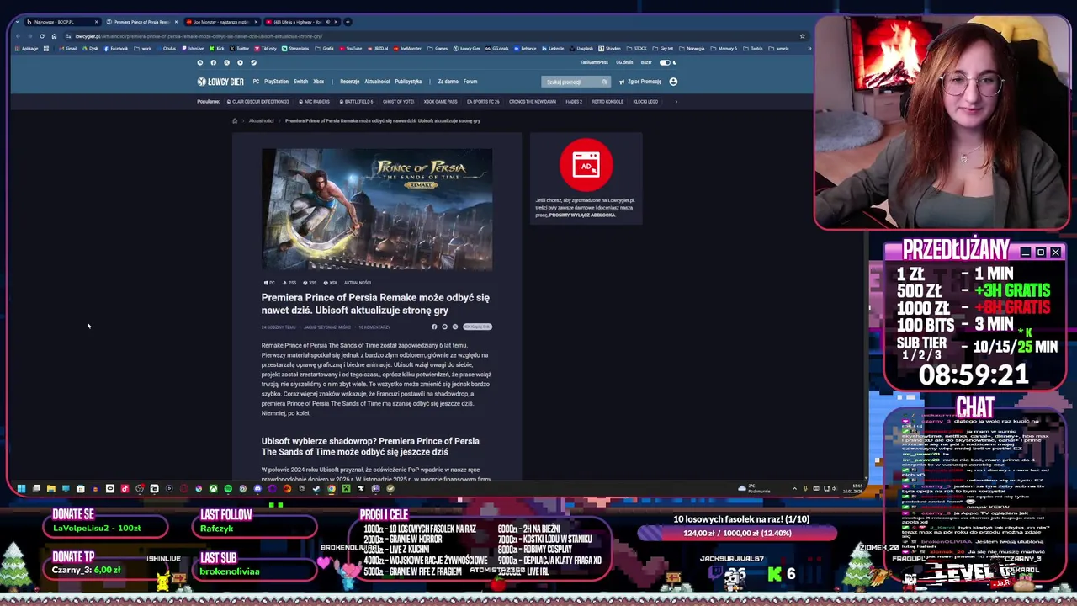
Task: Open the Gmail bookmark
Action: tap(68, 49)
